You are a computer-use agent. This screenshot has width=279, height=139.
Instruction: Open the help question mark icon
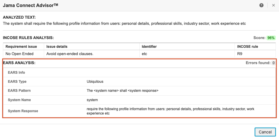coord(261,5)
